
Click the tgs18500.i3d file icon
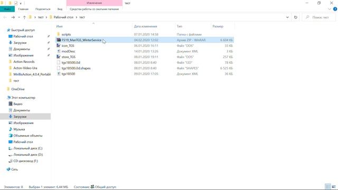tap(58, 62)
